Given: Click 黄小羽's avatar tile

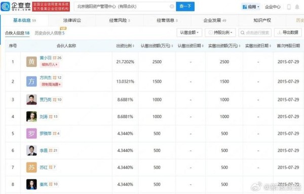Looking at the screenshot, I should click(x=31, y=62).
